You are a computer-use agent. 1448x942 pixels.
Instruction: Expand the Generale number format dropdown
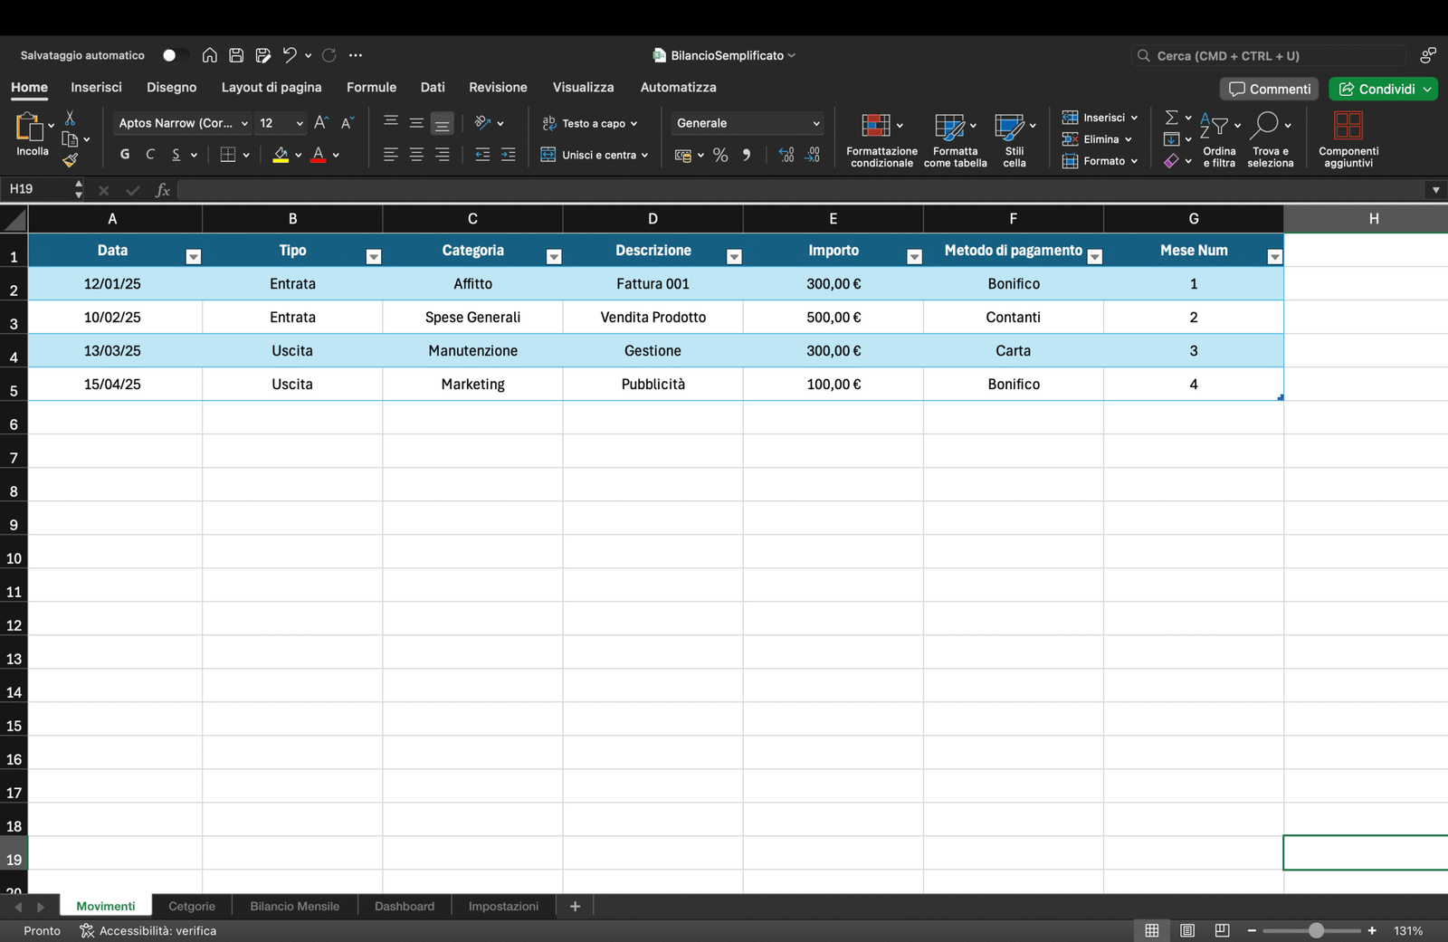[x=815, y=123]
